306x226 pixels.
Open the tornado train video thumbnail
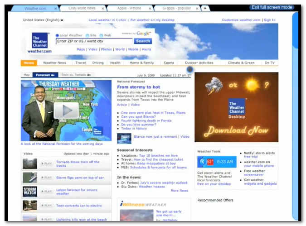click(x=30, y=163)
